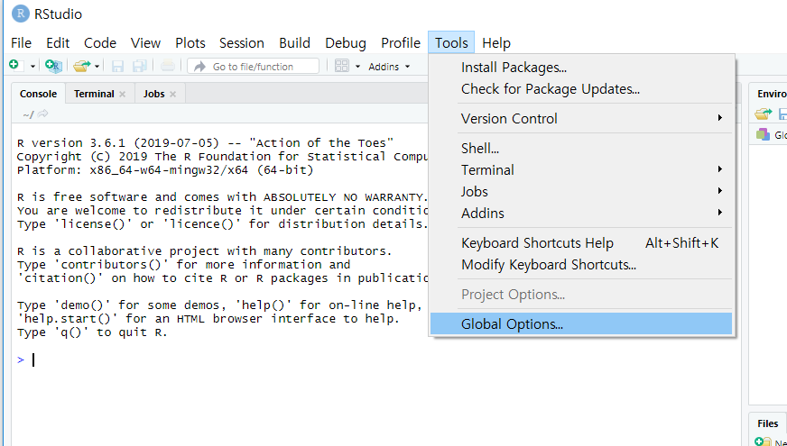Switch to the Terminal tab
Screen dimensions: 787x446
pyautogui.click(x=94, y=94)
